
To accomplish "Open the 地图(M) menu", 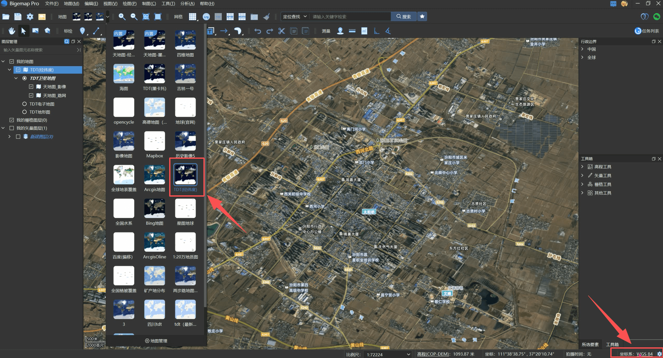I will point(71,4).
